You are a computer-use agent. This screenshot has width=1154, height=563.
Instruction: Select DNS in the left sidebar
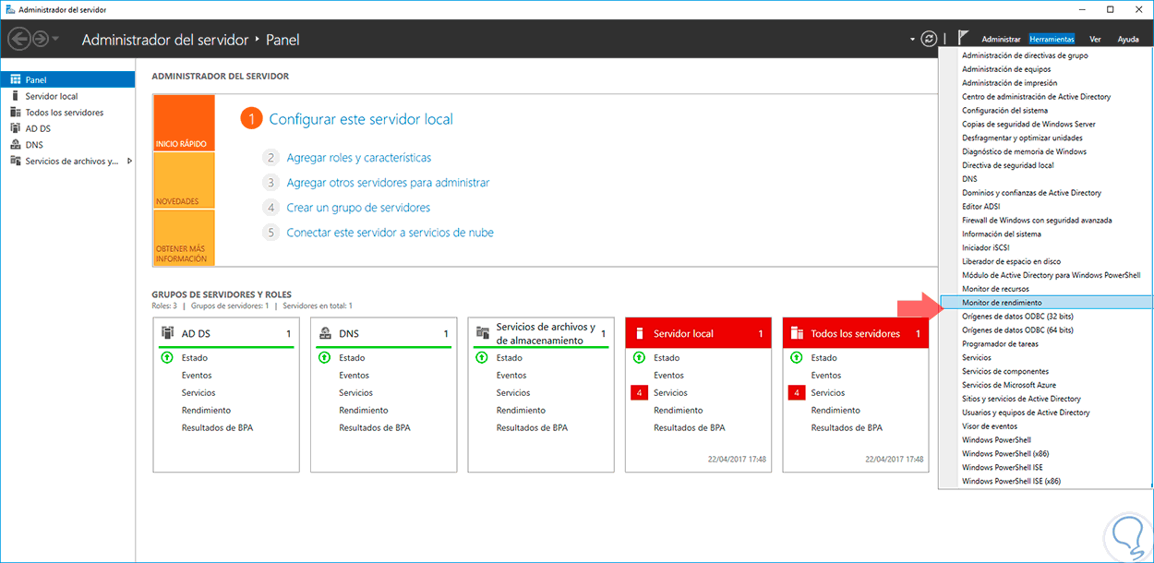coord(67,145)
